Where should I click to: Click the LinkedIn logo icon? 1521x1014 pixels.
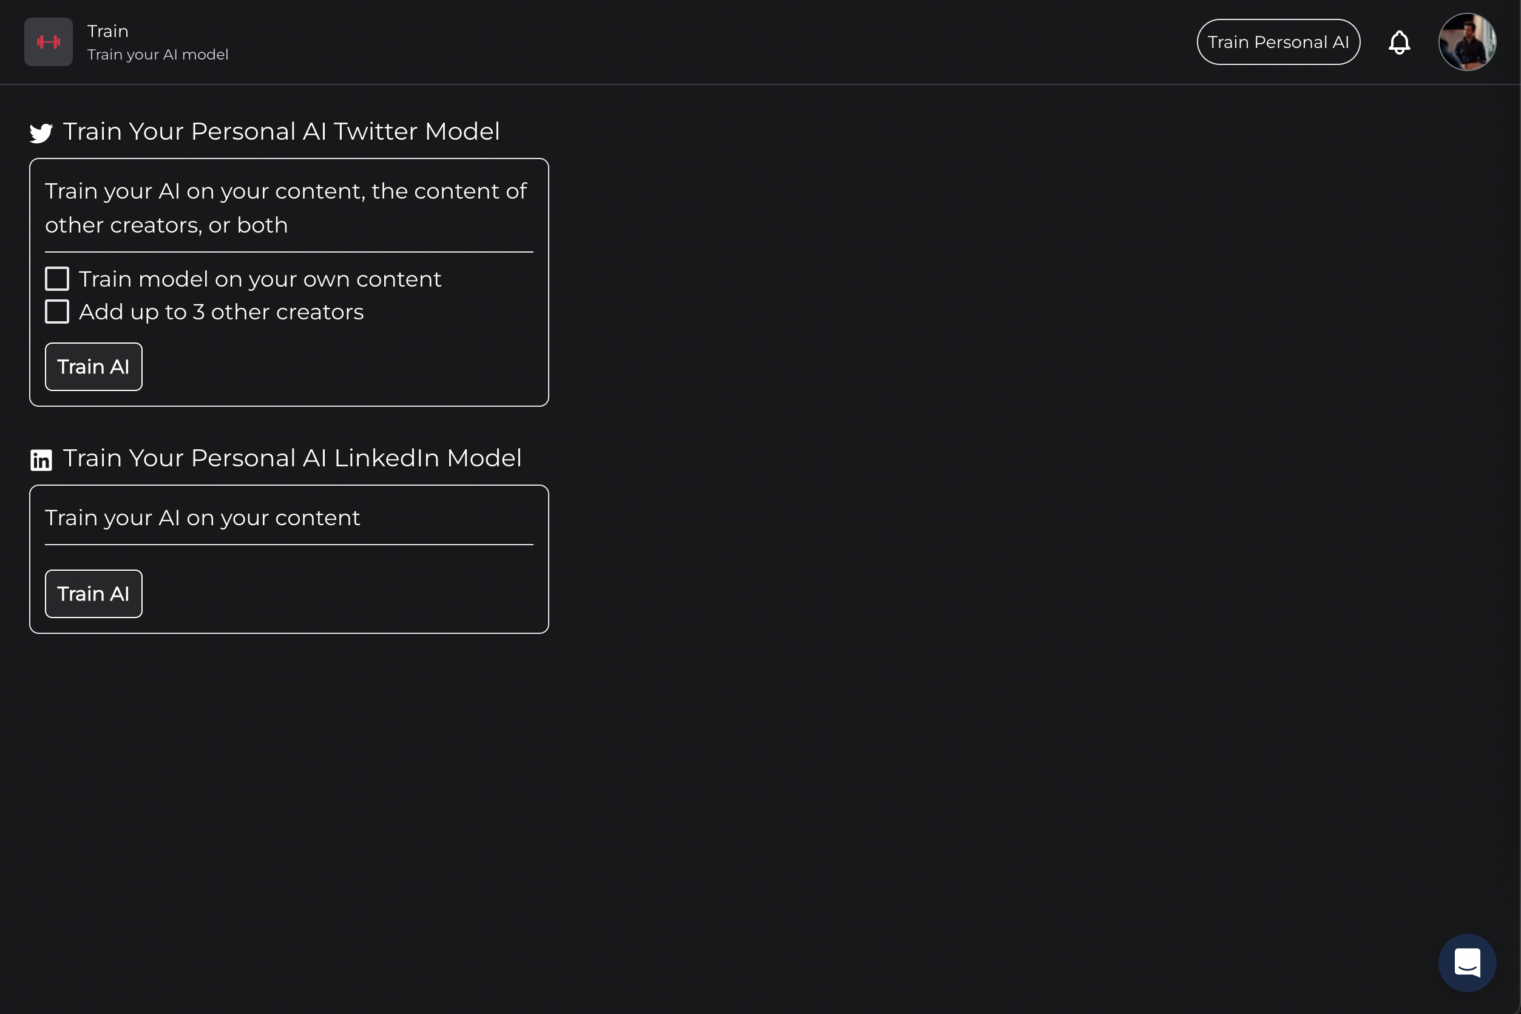pos(41,460)
